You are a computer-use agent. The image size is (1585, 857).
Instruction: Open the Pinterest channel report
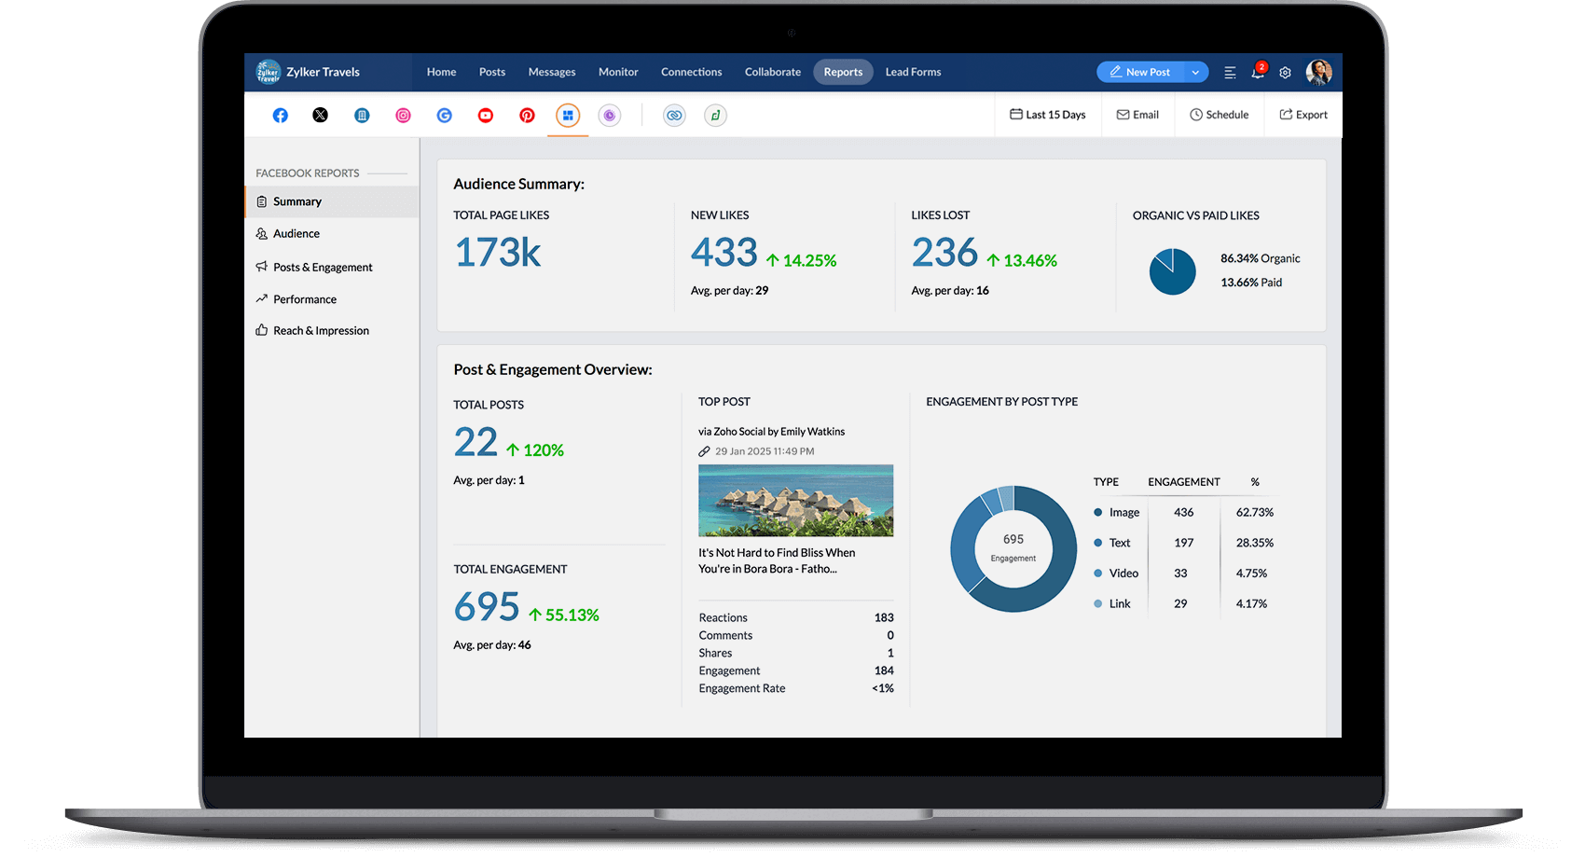tap(527, 115)
